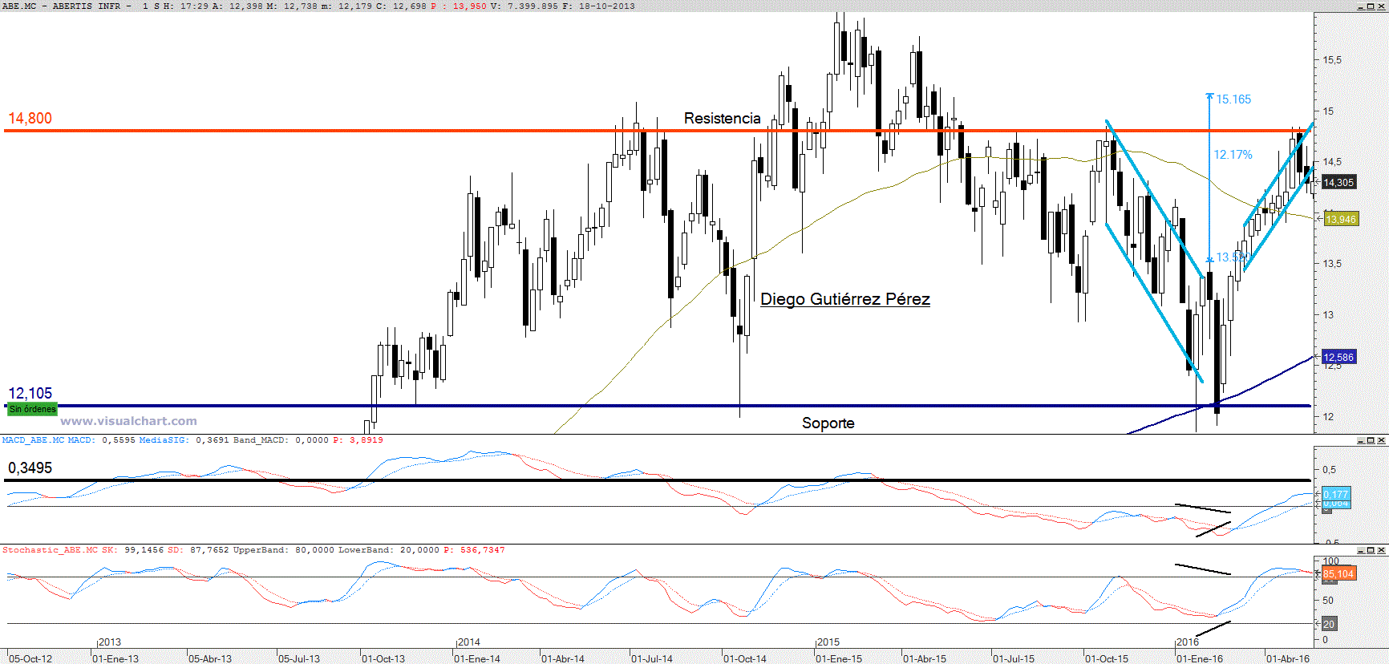Click the 'Stochastic_ABE.MC SK:' header text
The image size is (1389, 664).
(x=60, y=550)
